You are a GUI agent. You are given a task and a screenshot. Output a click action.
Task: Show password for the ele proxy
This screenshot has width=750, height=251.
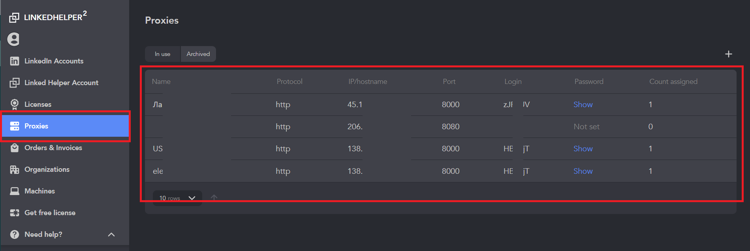point(583,171)
